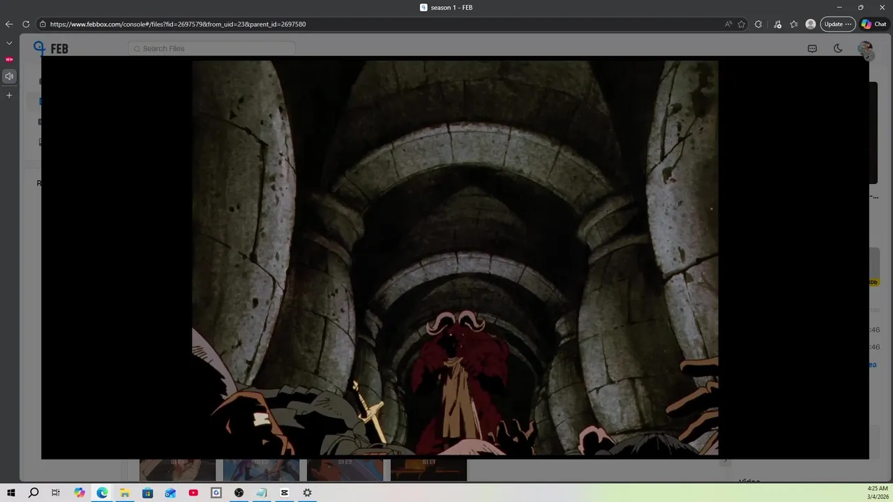Click the Search Files field
The image size is (893, 502).
212,48
